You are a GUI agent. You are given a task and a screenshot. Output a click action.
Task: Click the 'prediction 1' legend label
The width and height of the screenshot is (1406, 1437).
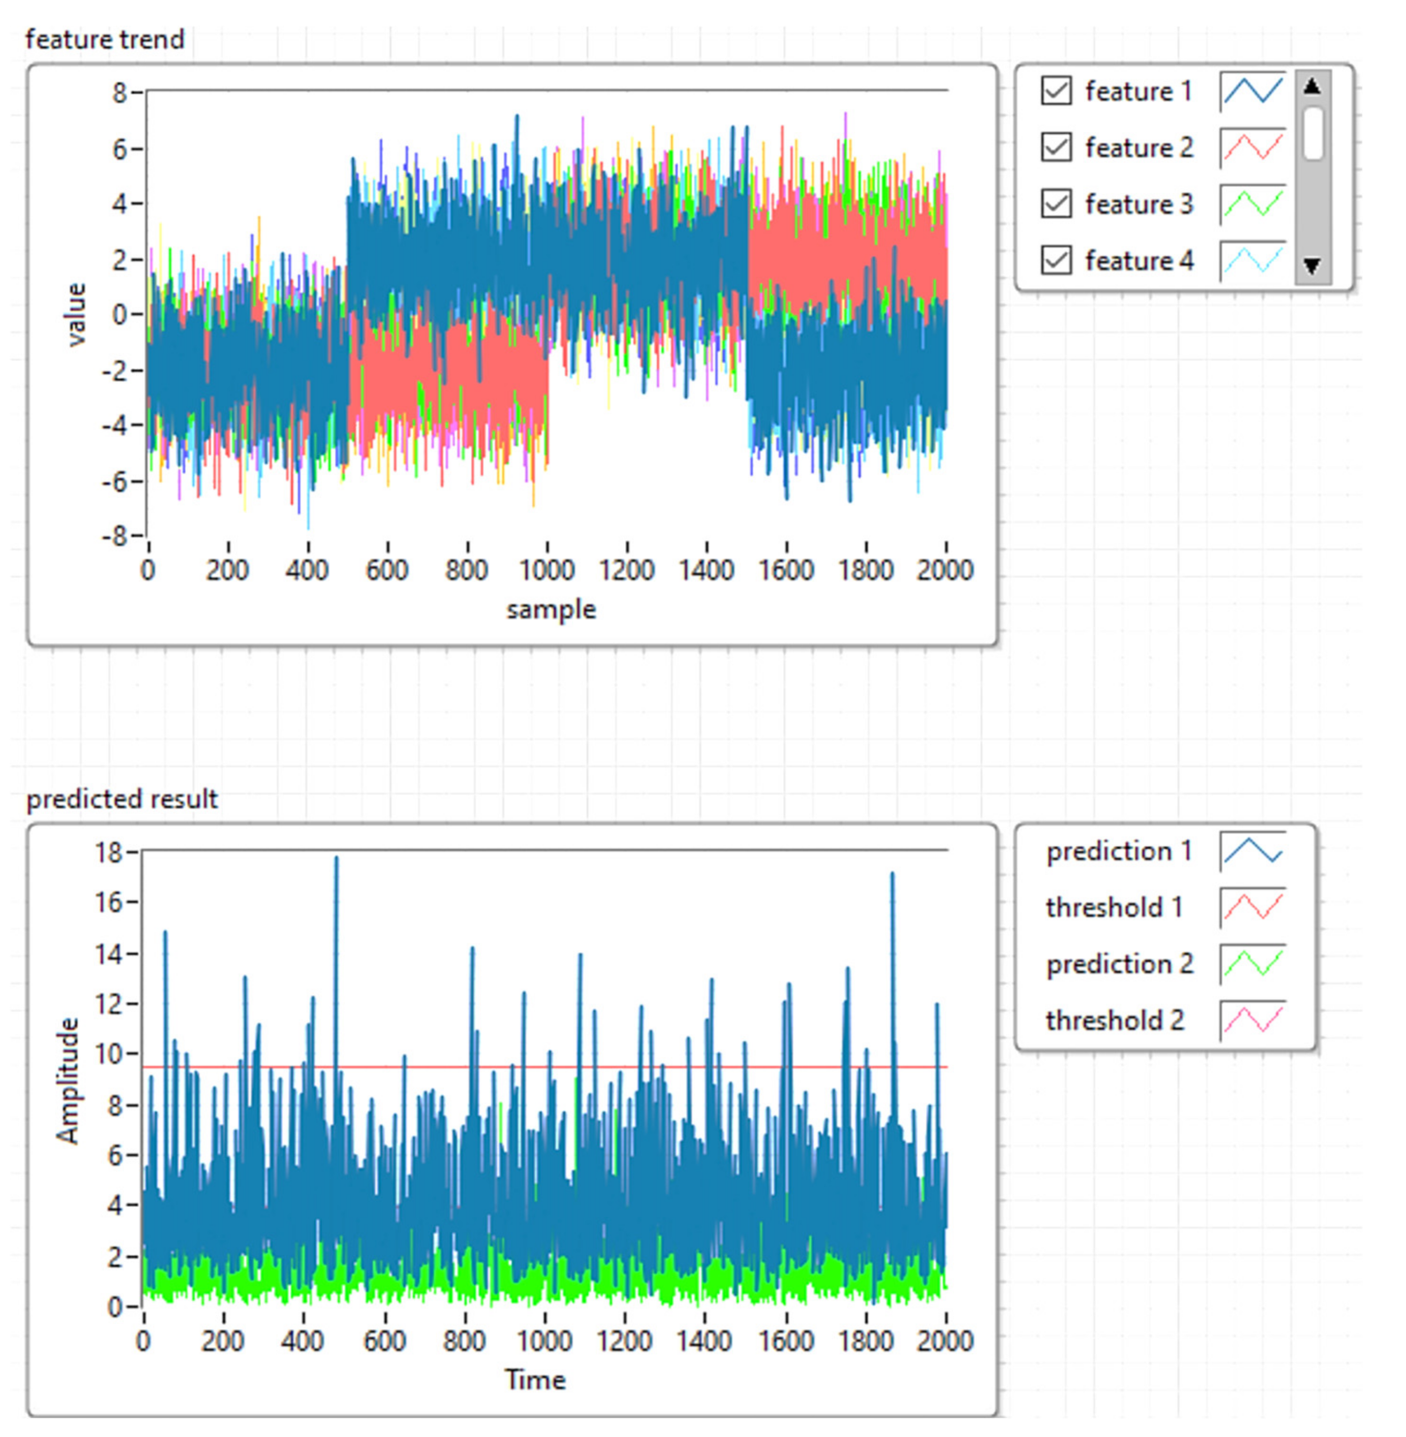(x=1119, y=851)
